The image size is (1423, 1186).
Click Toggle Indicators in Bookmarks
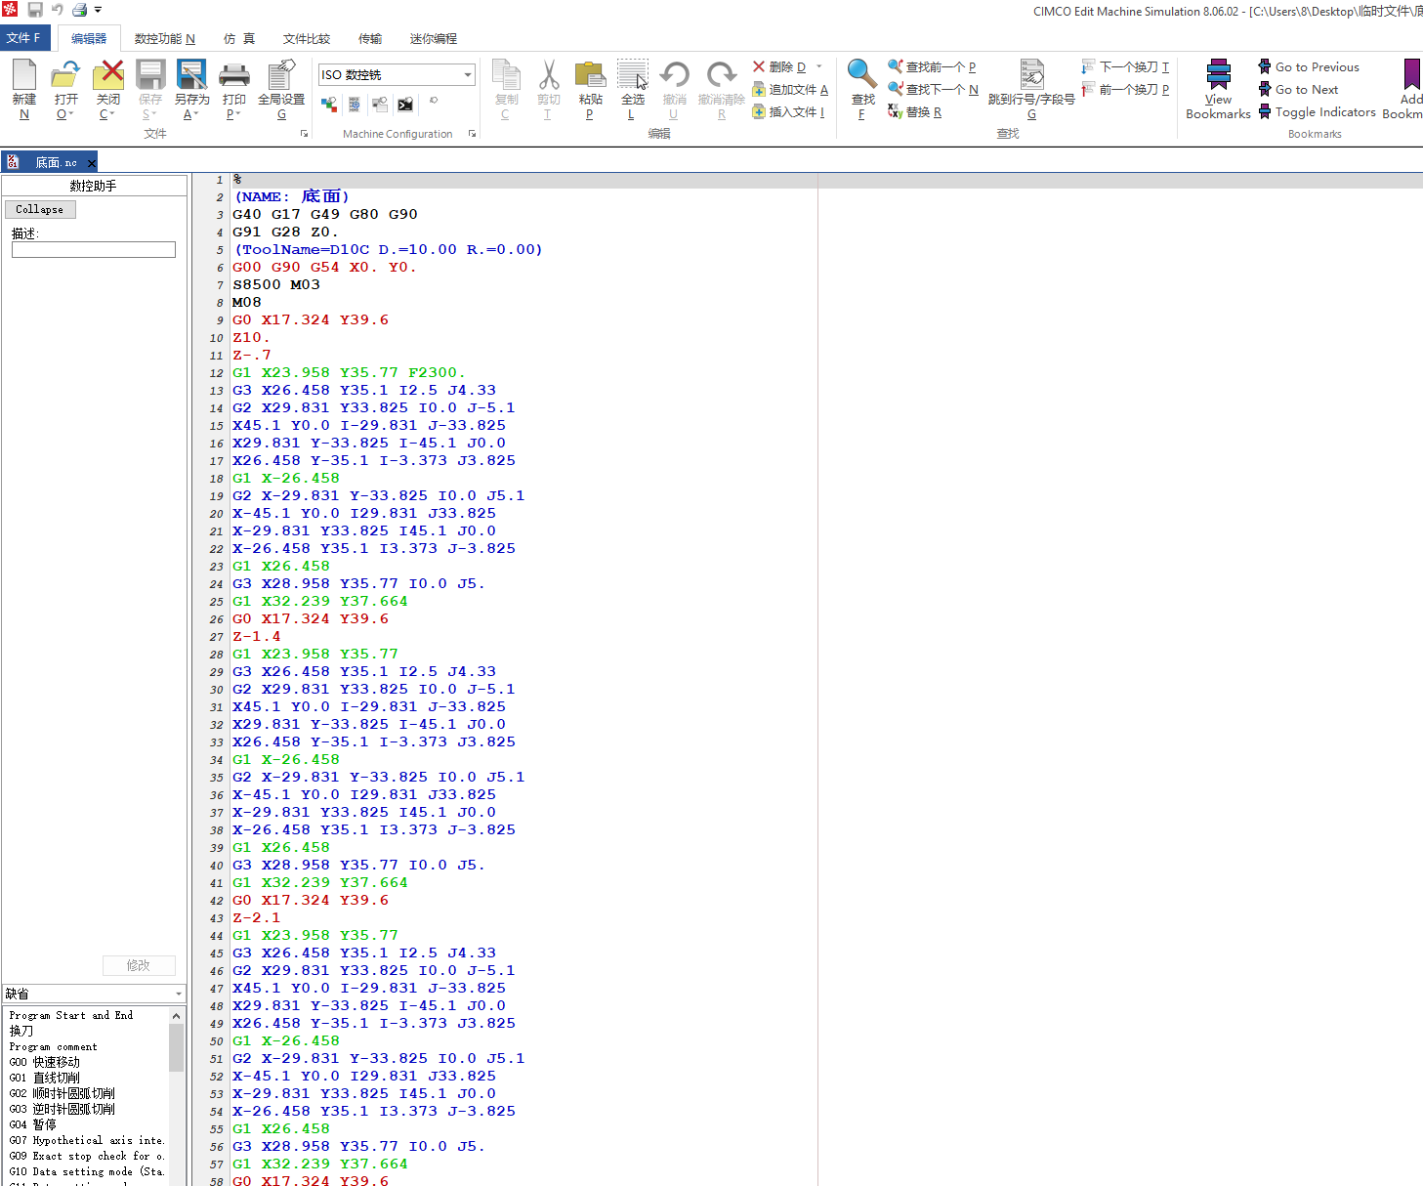pyautogui.click(x=1317, y=112)
